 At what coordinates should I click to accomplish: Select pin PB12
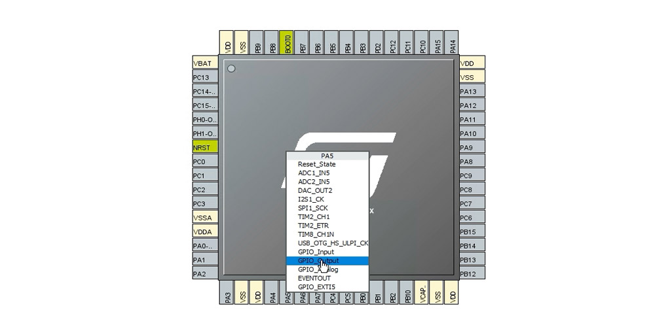point(472,273)
